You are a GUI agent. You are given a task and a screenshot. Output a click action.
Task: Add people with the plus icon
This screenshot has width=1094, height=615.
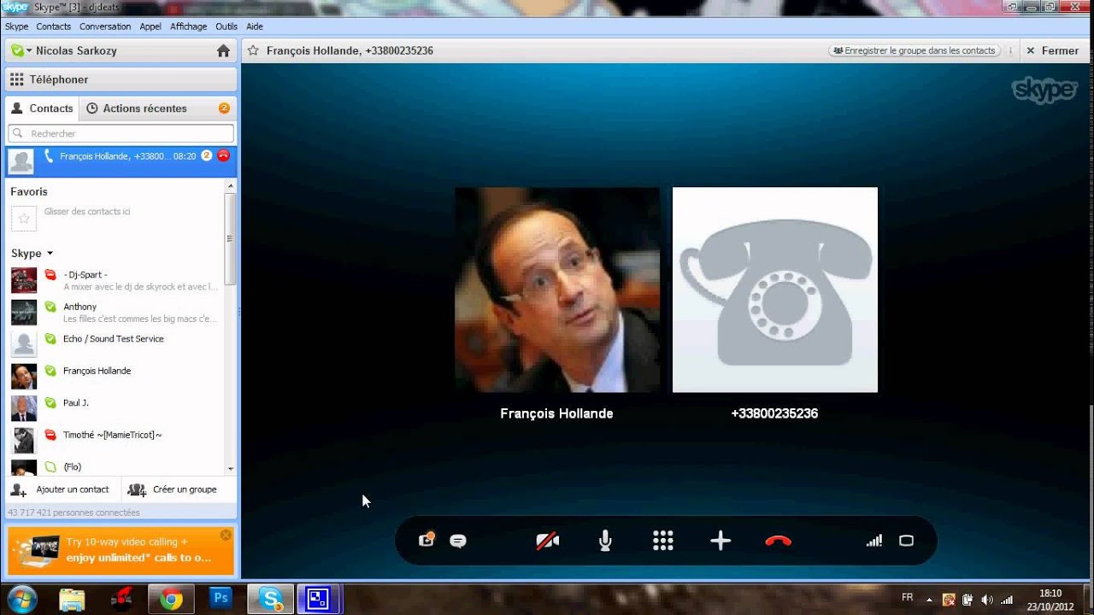click(x=721, y=541)
